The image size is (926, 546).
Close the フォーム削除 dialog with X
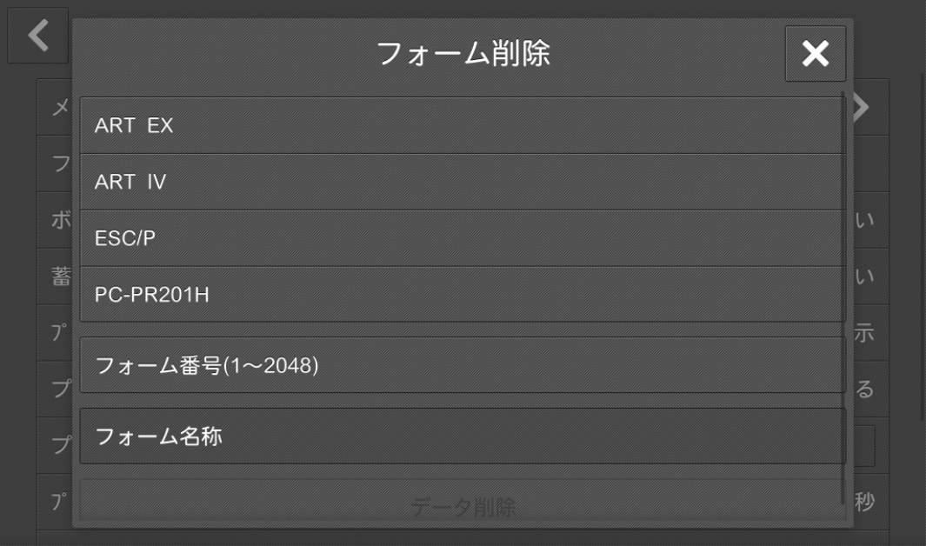(x=815, y=54)
